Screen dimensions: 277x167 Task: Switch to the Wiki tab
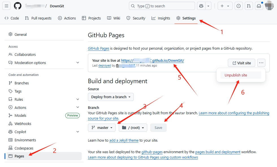114,18
